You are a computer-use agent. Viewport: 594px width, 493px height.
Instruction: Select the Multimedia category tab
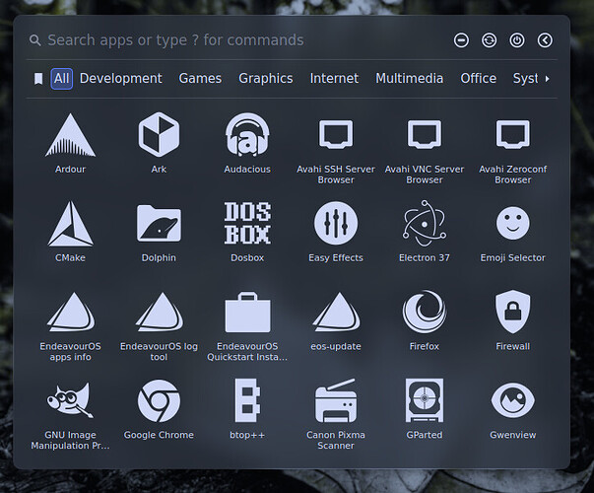409,79
